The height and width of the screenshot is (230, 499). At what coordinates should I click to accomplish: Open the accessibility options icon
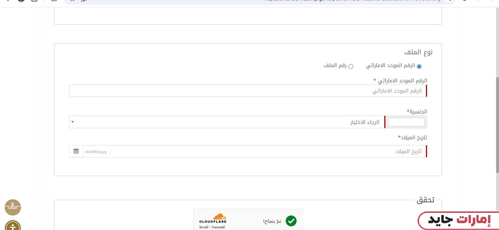(x=13, y=226)
